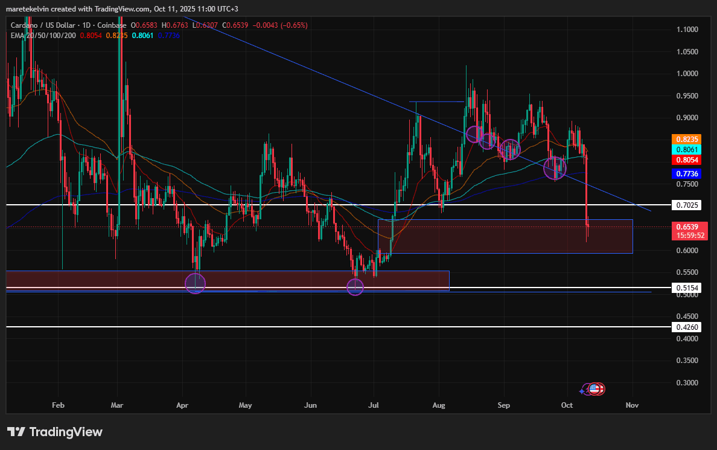Click the EMA 20/50/100/200 indicator label

(x=43, y=35)
